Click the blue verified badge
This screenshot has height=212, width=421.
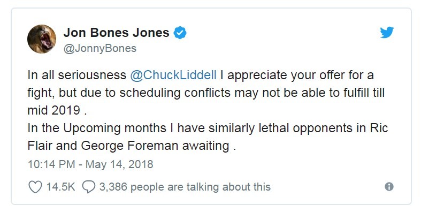[180, 33]
